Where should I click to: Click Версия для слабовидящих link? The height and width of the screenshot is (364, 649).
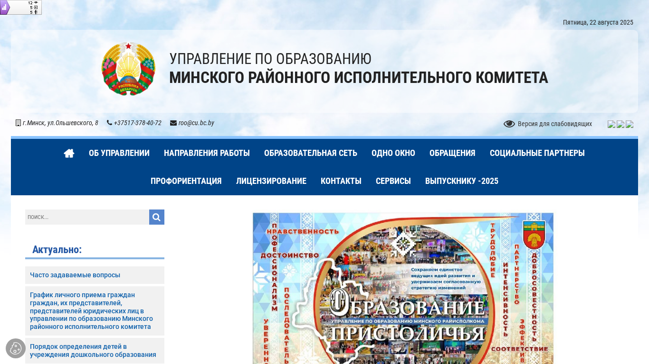(555, 124)
